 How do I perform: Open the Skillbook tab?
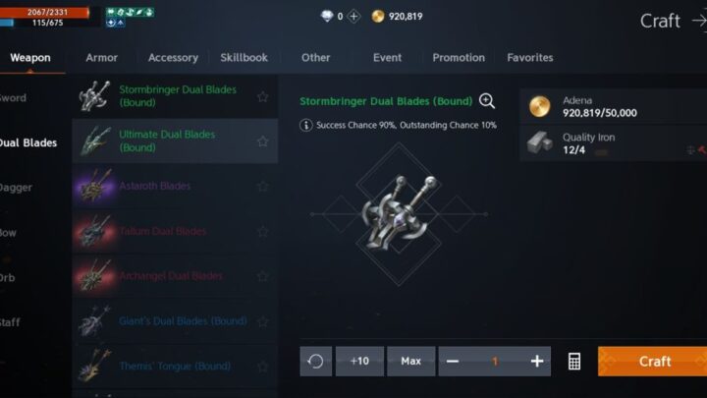[x=244, y=58]
